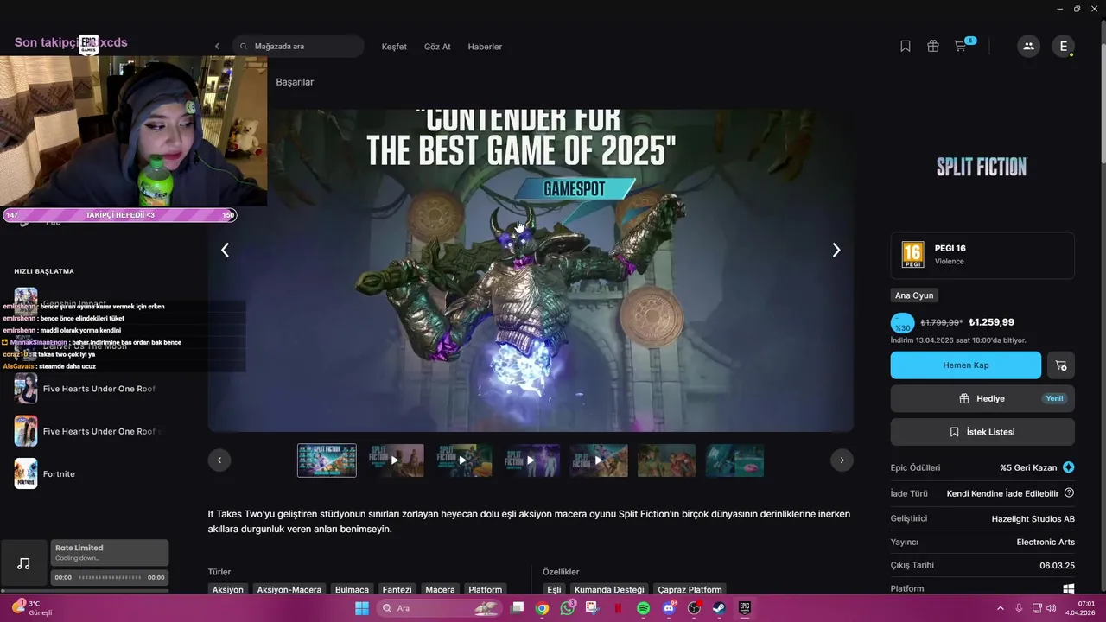Select the fifth video thumbnail
This screenshot has width=1106, height=622.
(x=599, y=460)
